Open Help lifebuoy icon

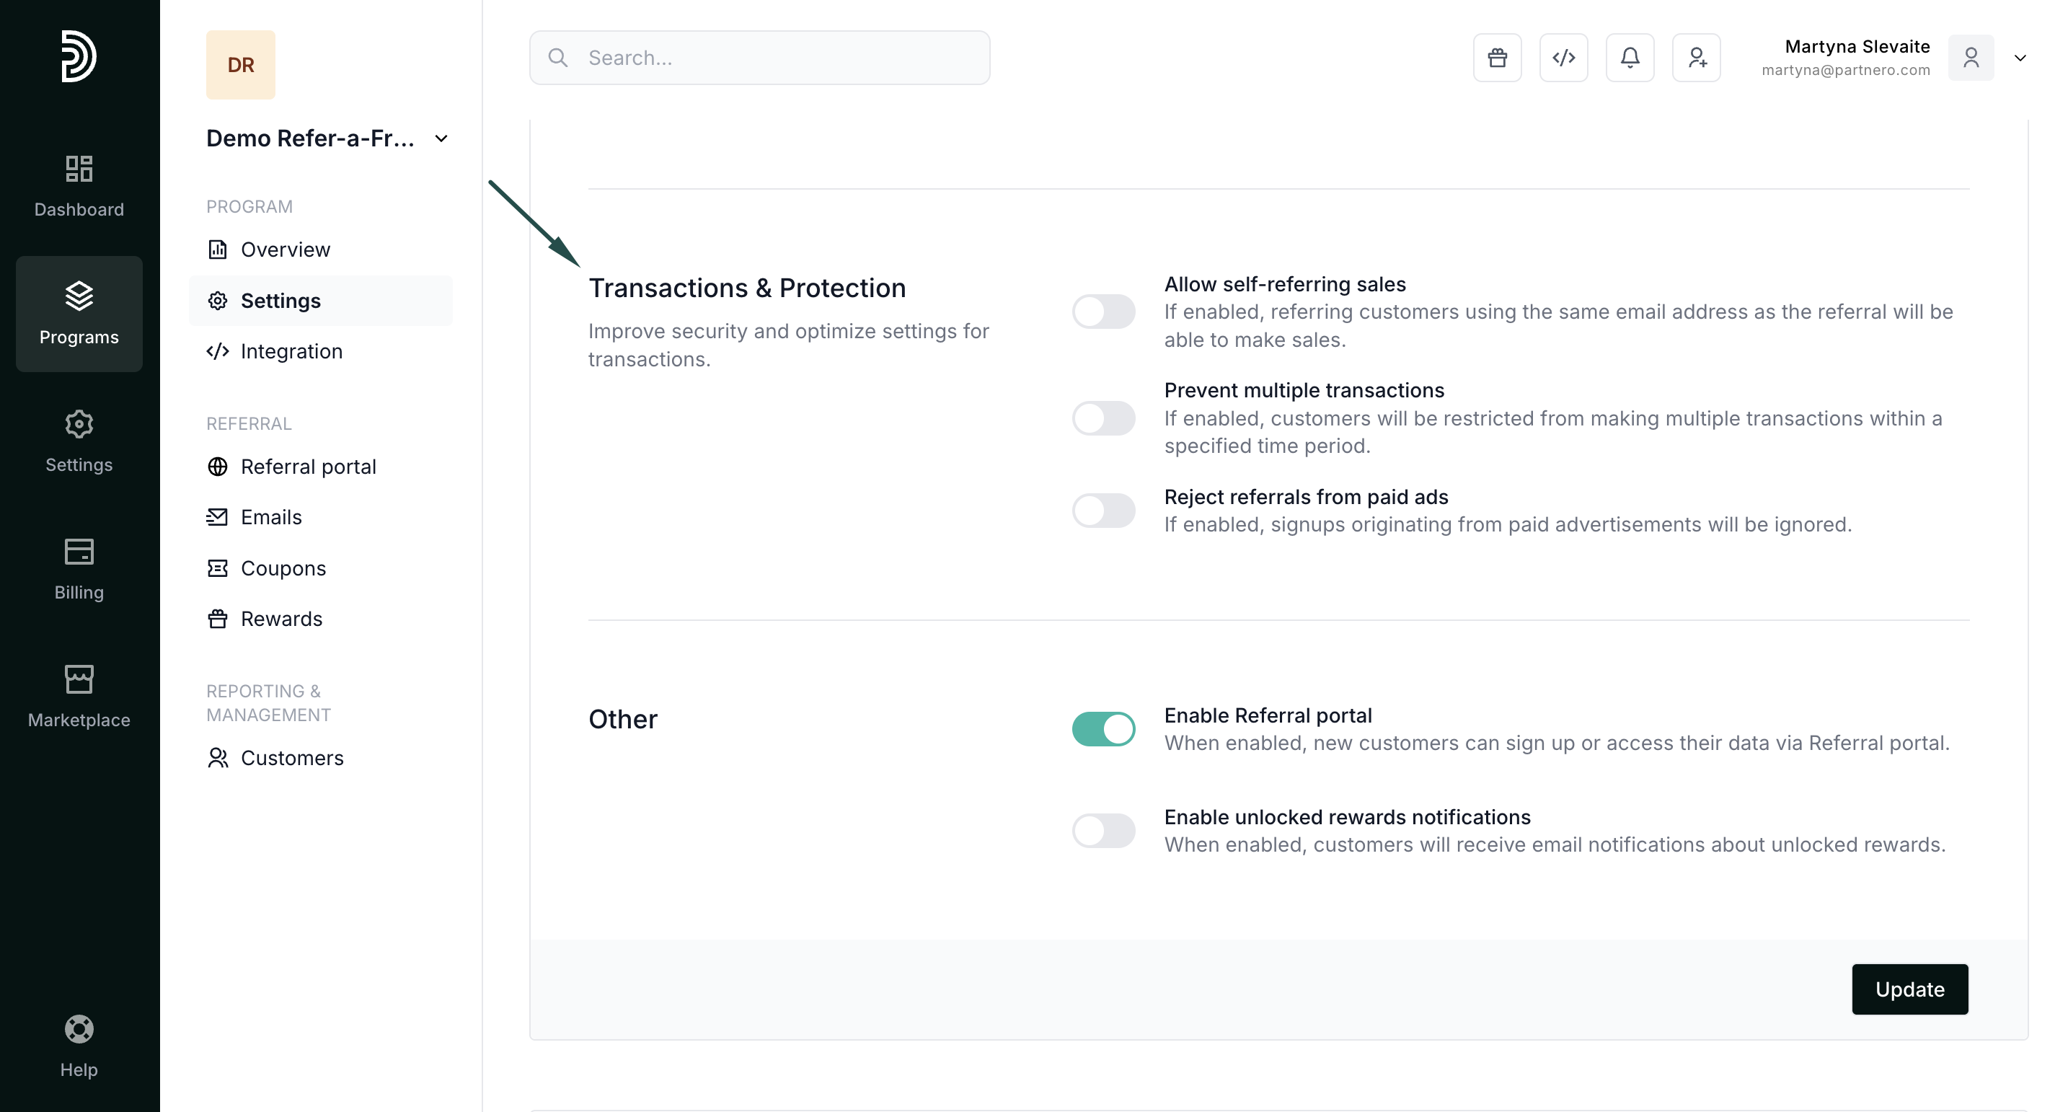point(79,1046)
